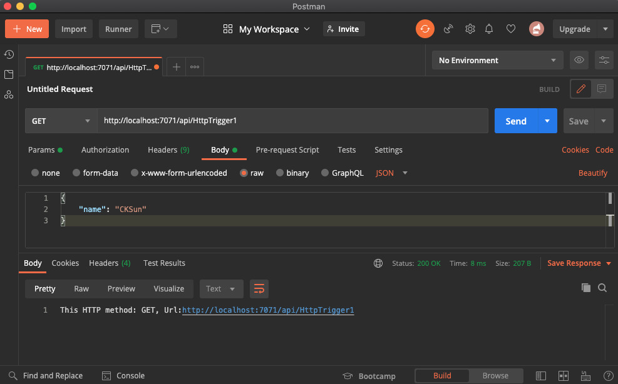Click the localhost HttpTrigger1 response link
618x384 pixels.
pyautogui.click(x=268, y=310)
